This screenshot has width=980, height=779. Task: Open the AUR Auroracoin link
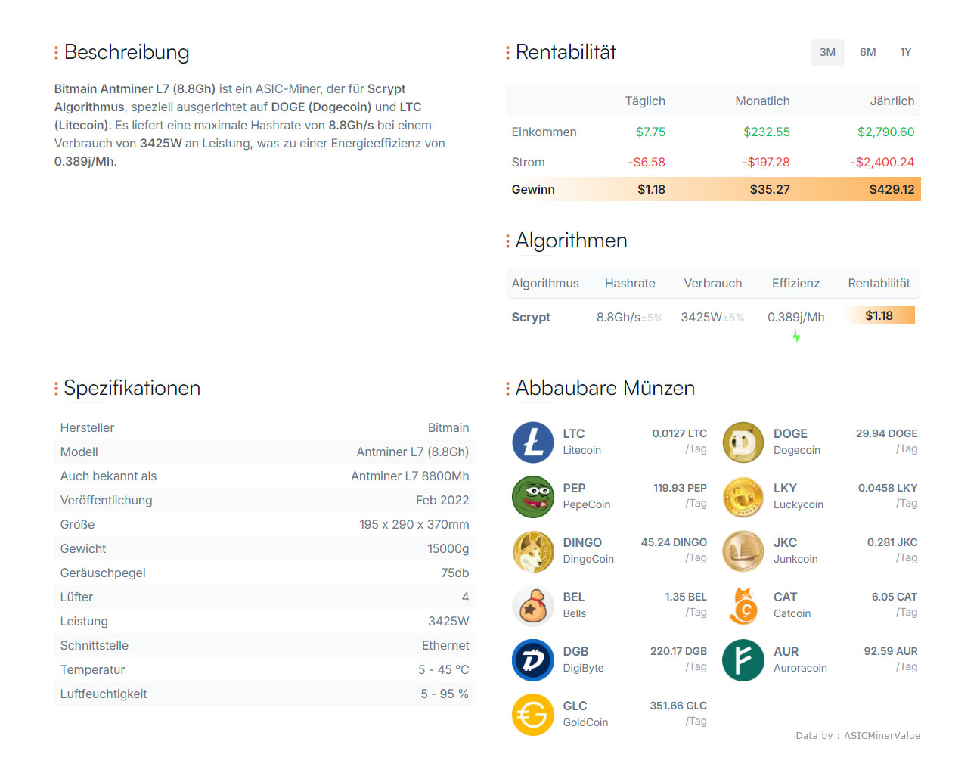(x=800, y=660)
